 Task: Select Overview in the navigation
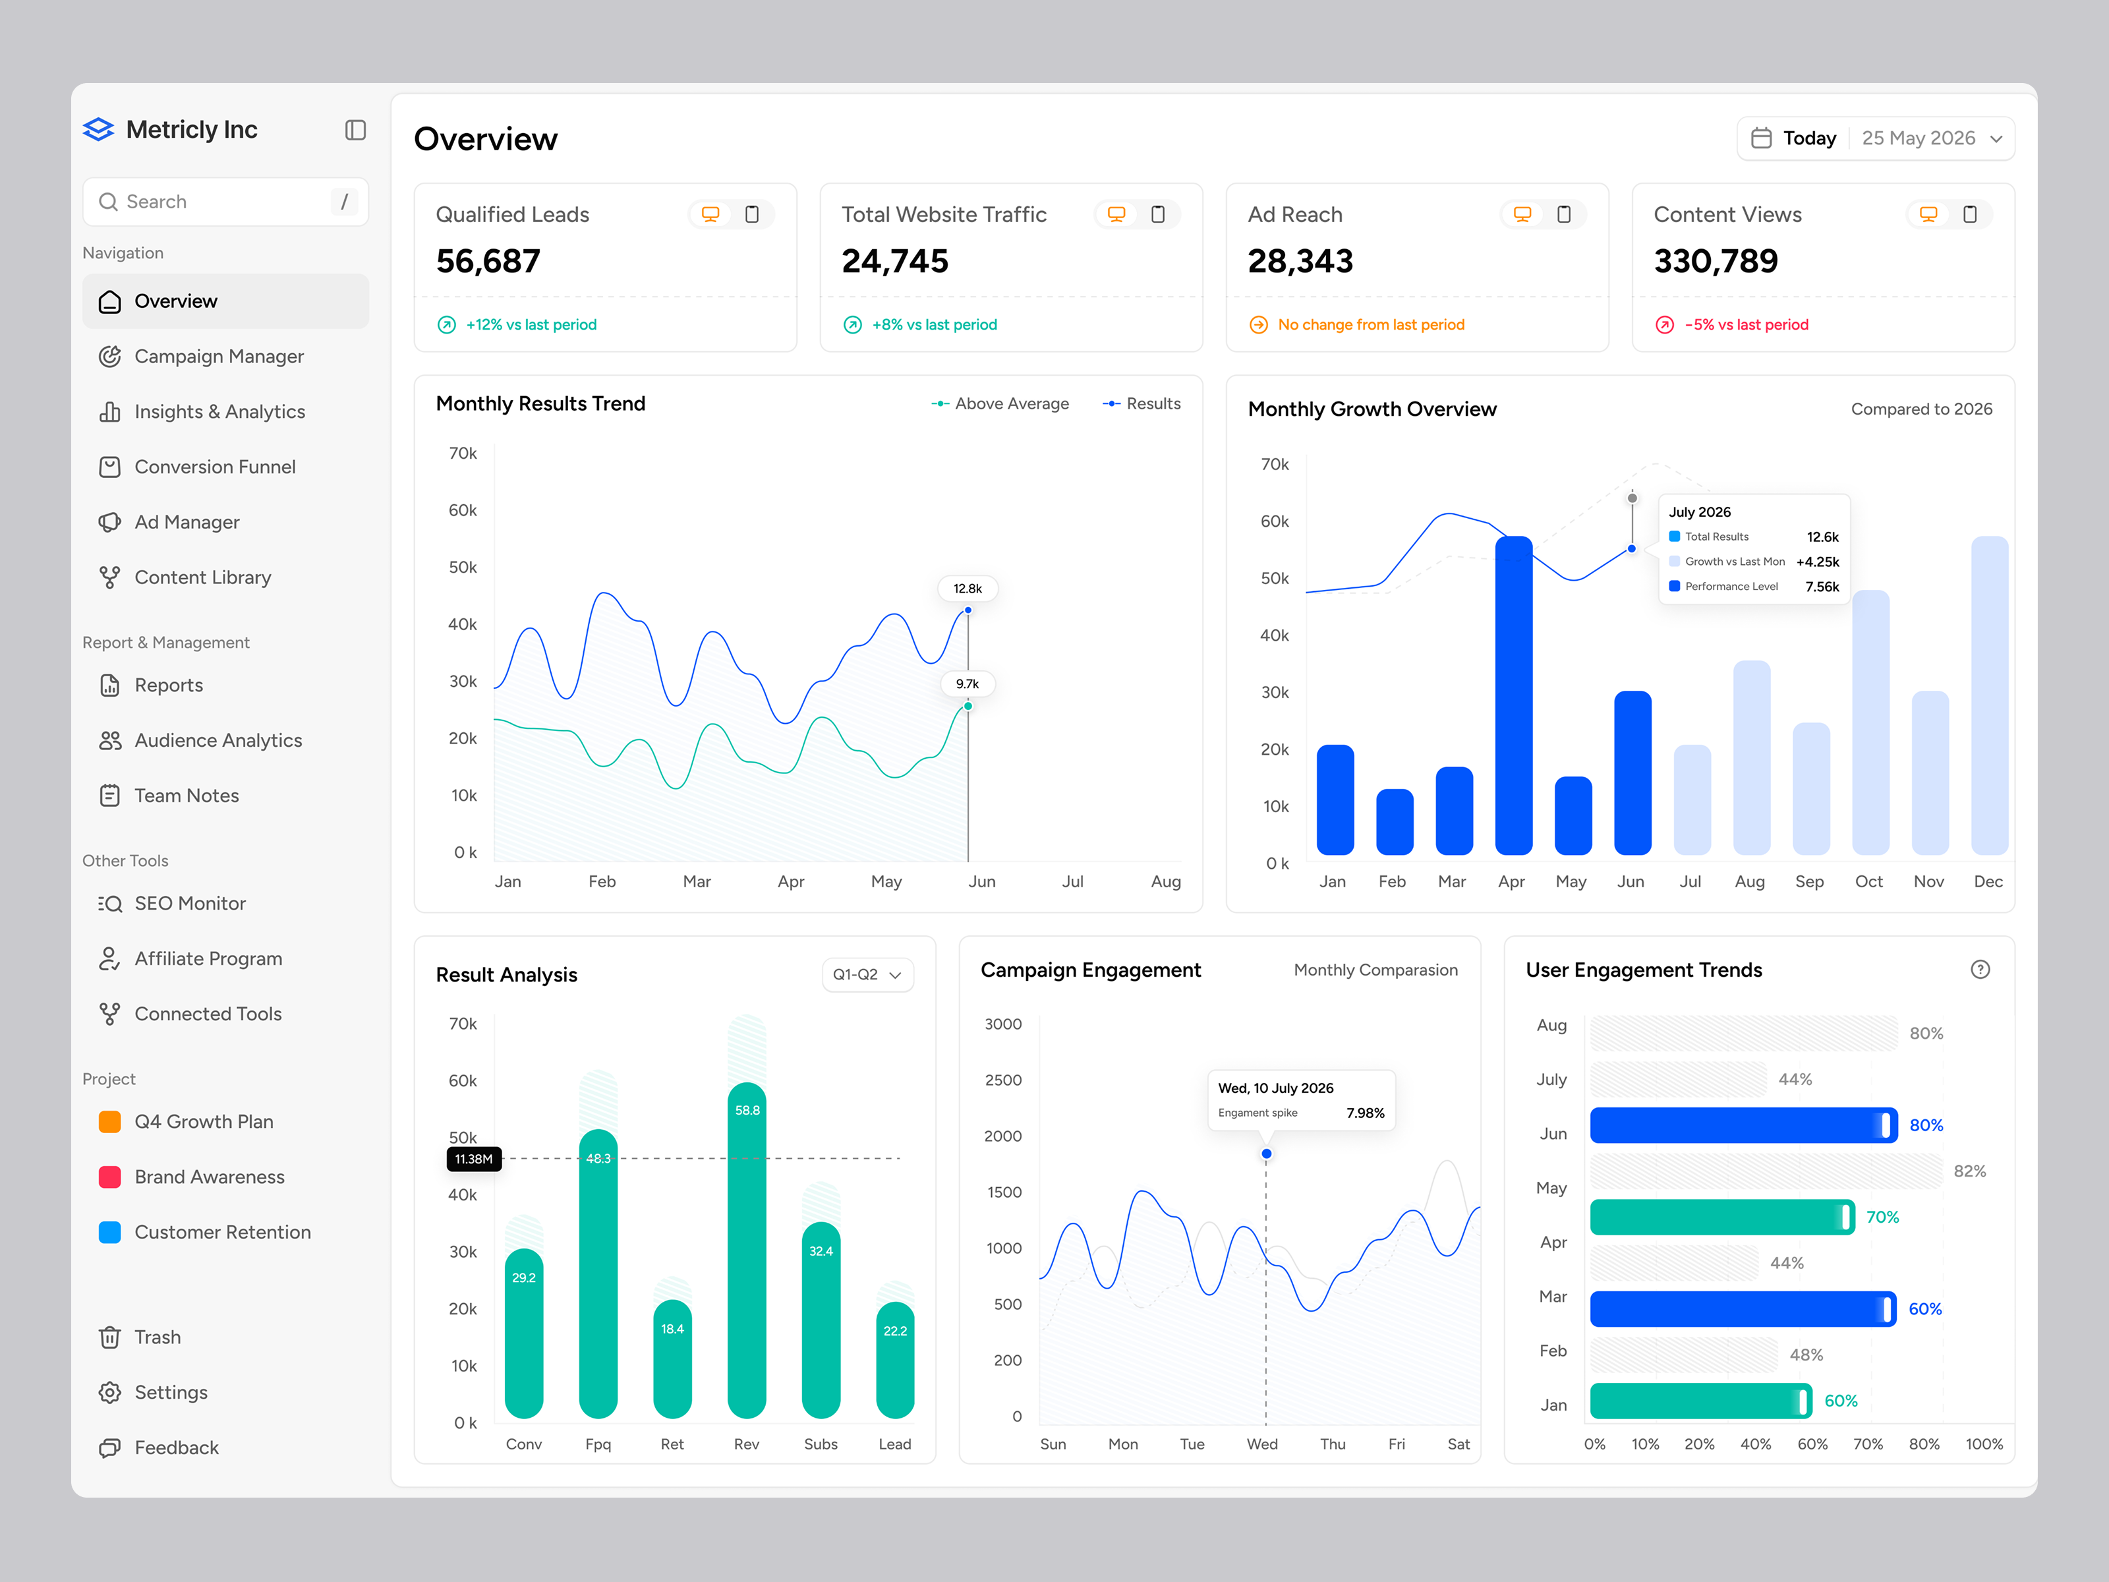click(x=225, y=301)
